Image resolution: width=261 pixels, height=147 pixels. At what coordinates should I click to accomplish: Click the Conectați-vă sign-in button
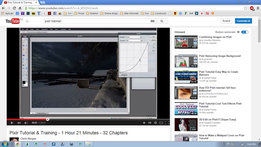coord(243,21)
